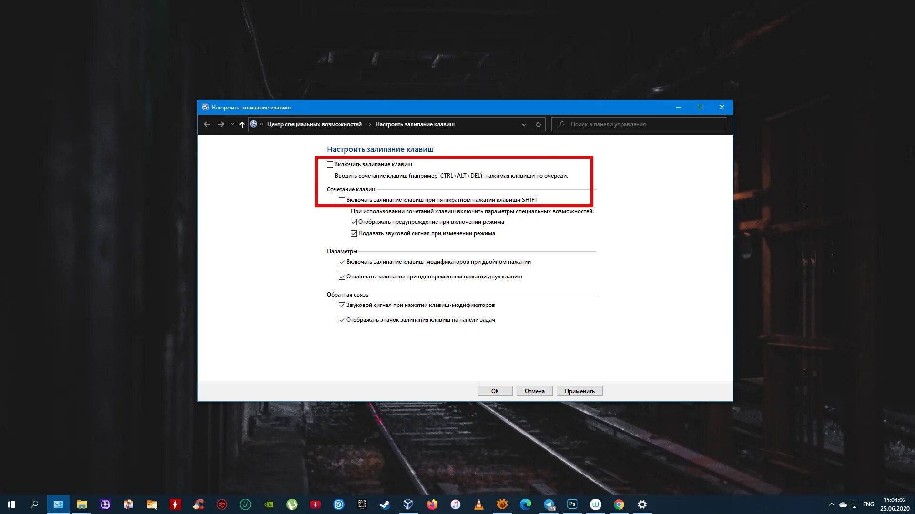Open VirtualBox from the taskbar

pyautogui.click(x=408, y=504)
